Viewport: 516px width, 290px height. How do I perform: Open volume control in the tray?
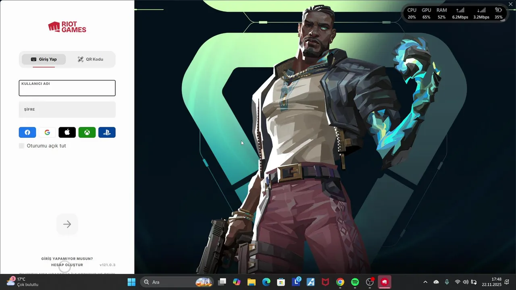coord(466,282)
